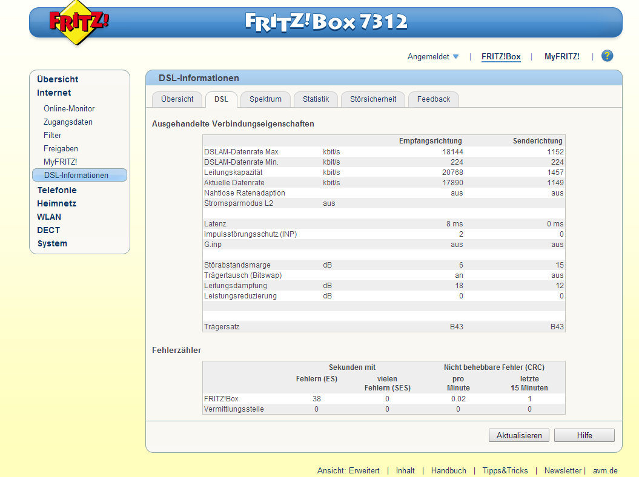The image size is (639, 477).
Task: Click the Latenz row label
Action: click(x=215, y=224)
